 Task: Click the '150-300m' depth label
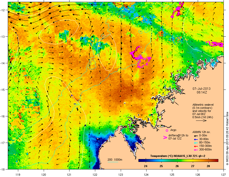205,146
